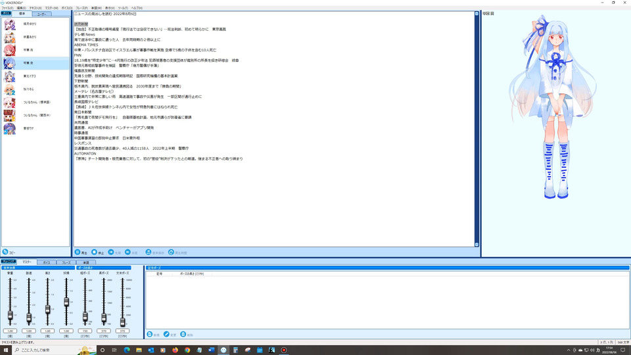The image size is (631, 355).
Task: Click the 音声保存 save audio icon
Action: pyautogui.click(x=148, y=252)
